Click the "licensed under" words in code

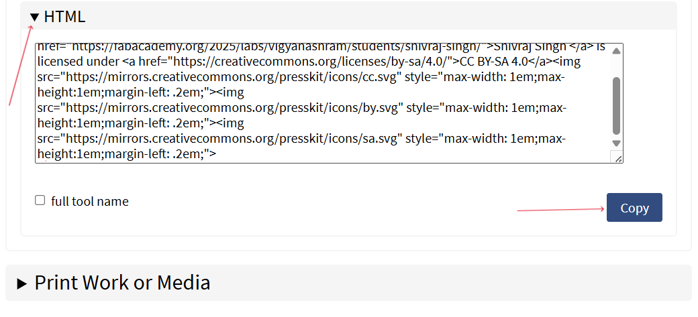pos(77,62)
